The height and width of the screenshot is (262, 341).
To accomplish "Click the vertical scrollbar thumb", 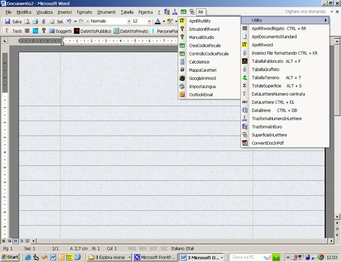I will point(337,81).
